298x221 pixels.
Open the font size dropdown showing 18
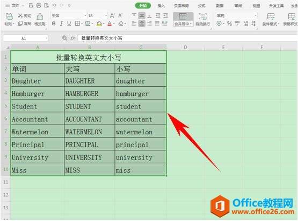pyautogui.click(x=106, y=16)
